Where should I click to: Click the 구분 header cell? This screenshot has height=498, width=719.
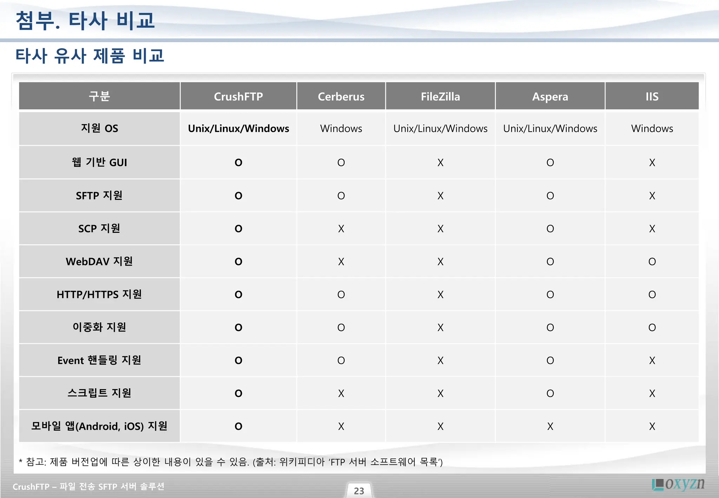point(99,96)
